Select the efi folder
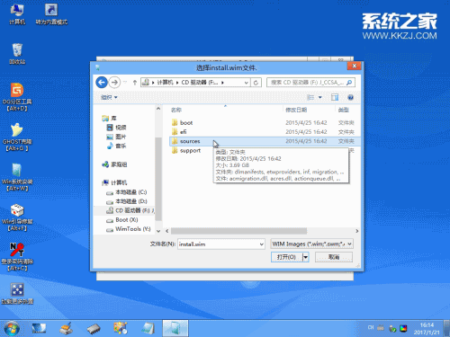Viewport: 450px width, 337px height. point(264,132)
